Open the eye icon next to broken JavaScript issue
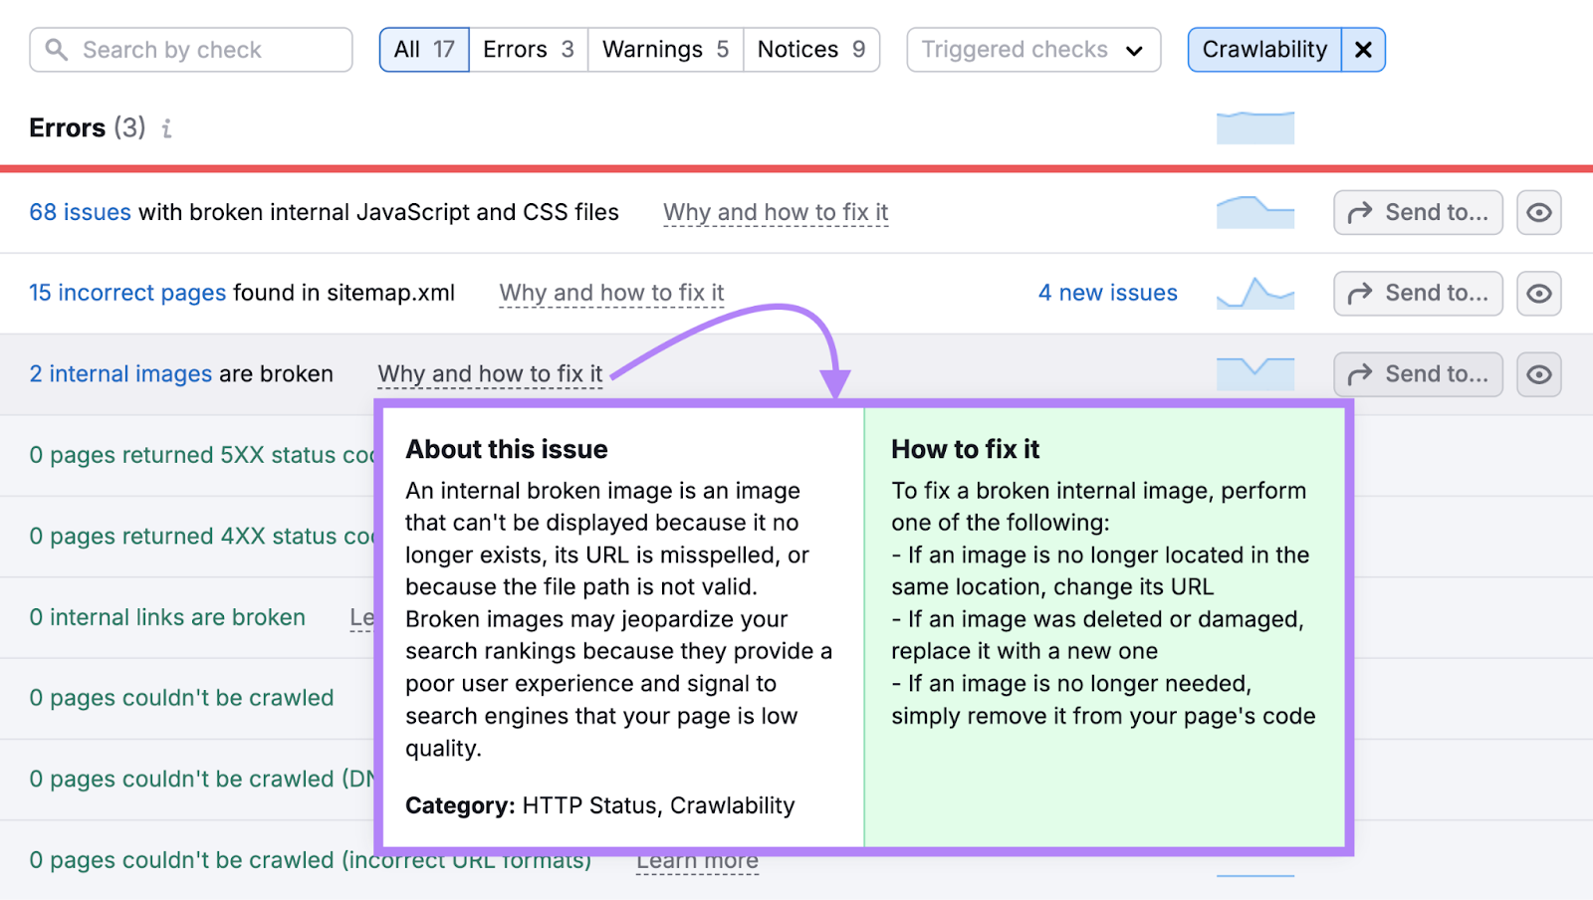 click(1538, 212)
